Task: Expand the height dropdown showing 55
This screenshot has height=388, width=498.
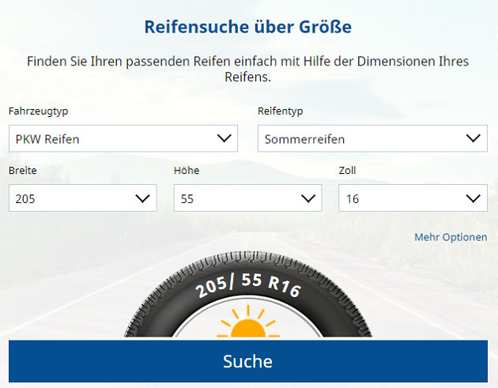Action: 247,198
